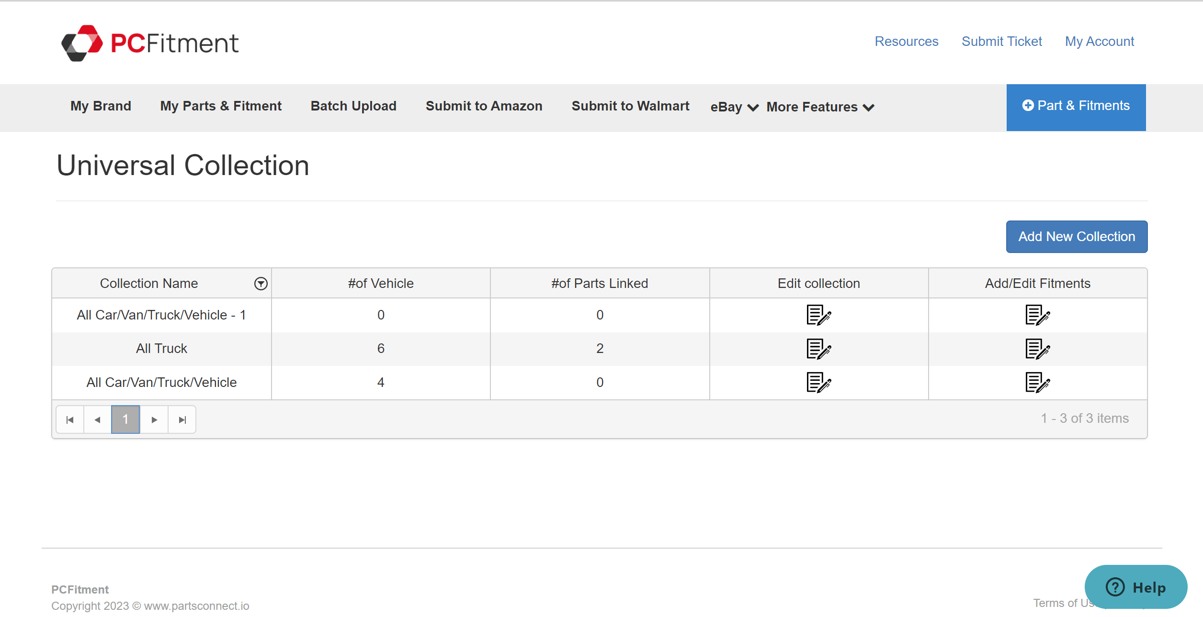Image resolution: width=1203 pixels, height=617 pixels.
Task: Open the Batch Upload menu item
Action: click(353, 106)
